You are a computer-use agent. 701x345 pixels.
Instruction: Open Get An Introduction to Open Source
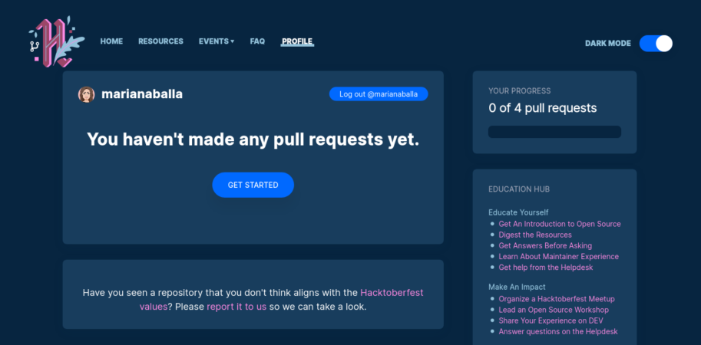pos(560,224)
